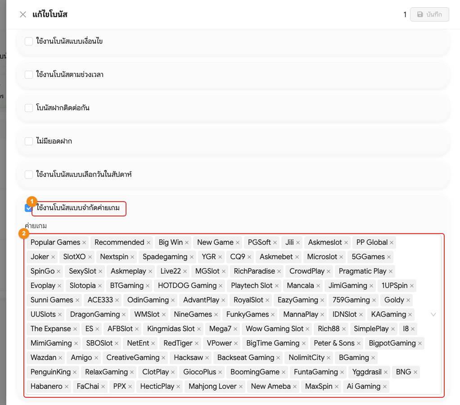
Task: Remove the Ai Gaming tag
Action: pyautogui.click(x=384, y=386)
